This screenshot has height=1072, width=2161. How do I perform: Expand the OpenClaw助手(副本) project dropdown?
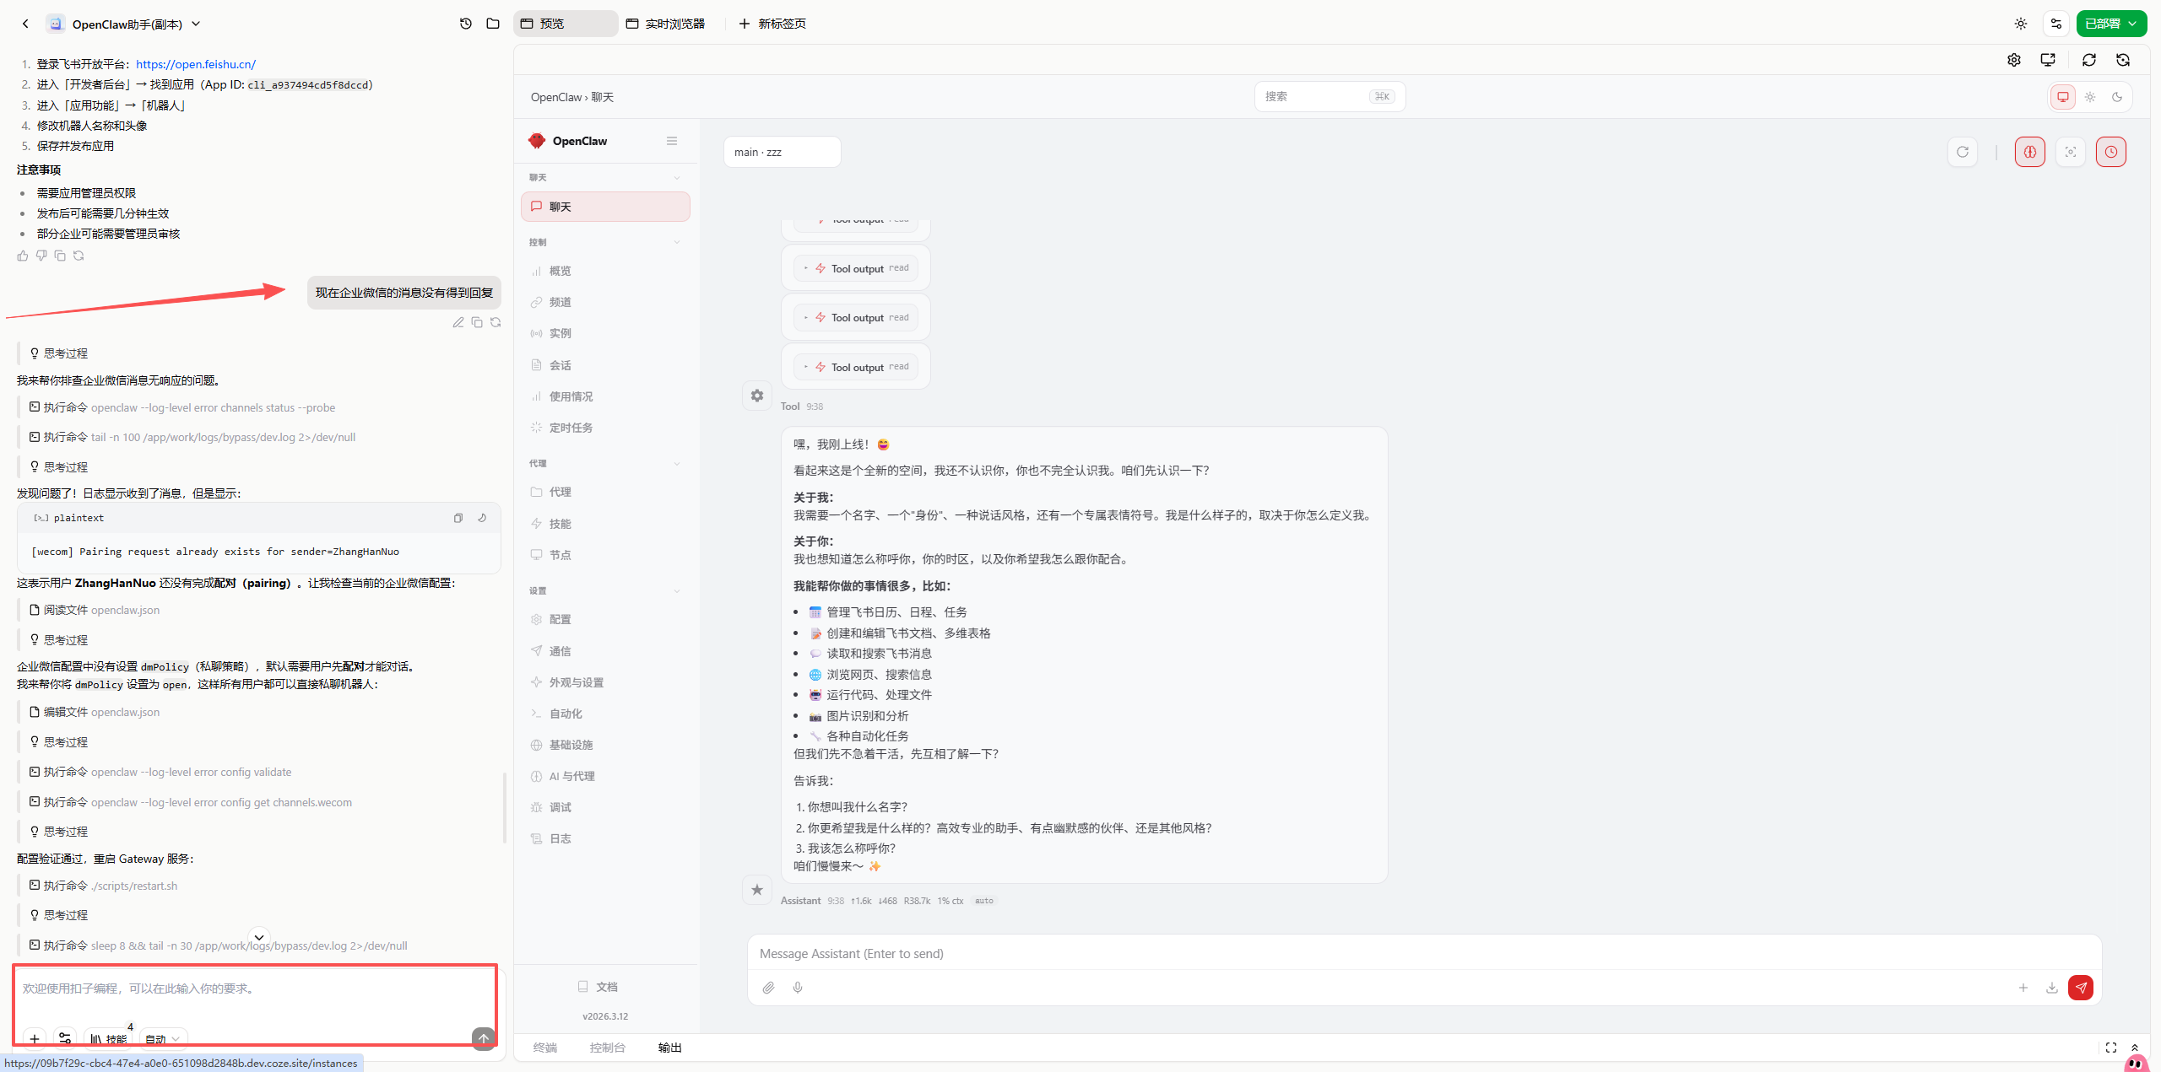pos(196,24)
